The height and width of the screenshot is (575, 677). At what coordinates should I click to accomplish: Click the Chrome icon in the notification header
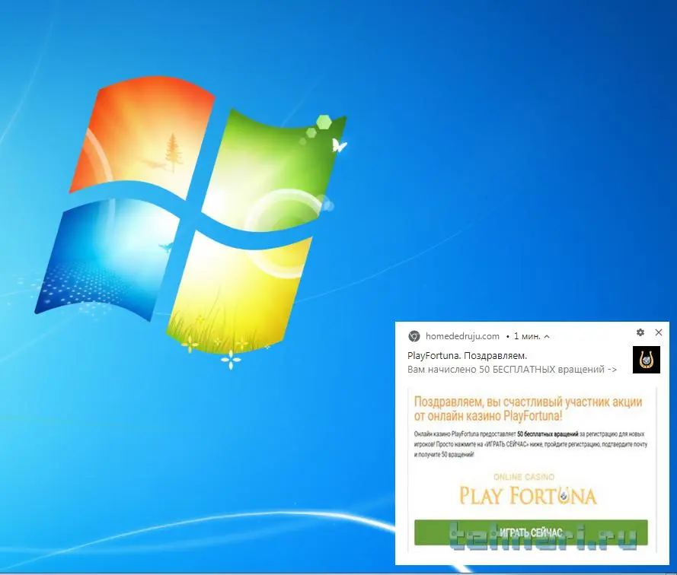414,336
